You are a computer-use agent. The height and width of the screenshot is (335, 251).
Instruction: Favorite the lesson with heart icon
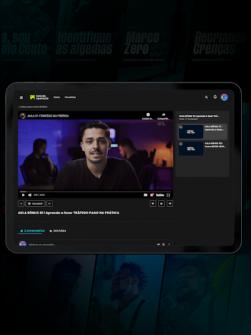pyautogui.click(x=153, y=203)
